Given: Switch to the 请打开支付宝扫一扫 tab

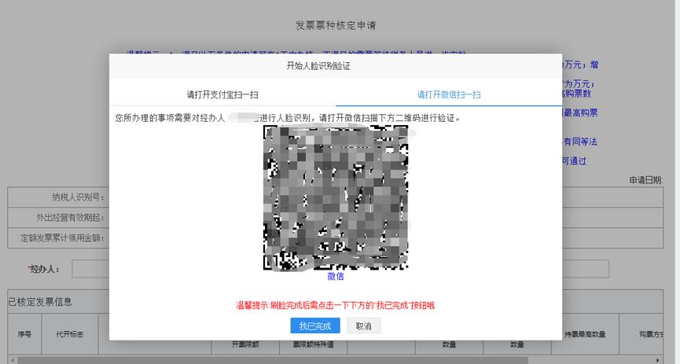Looking at the screenshot, I should pyautogui.click(x=222, y=94).
